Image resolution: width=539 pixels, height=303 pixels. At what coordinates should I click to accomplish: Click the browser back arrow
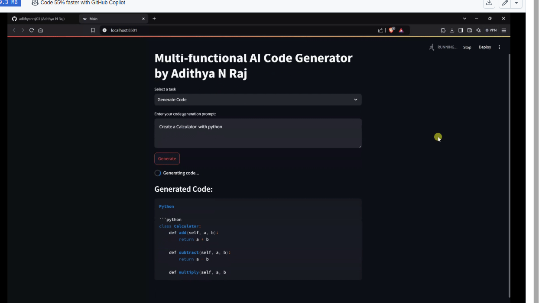click(14, 30)
